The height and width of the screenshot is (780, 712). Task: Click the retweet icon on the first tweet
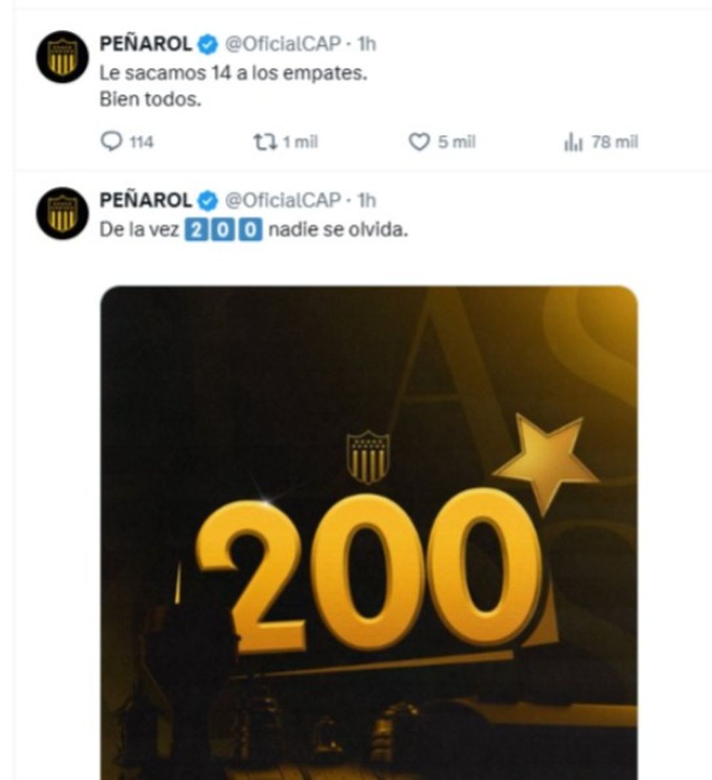click(x=265, y=142)
